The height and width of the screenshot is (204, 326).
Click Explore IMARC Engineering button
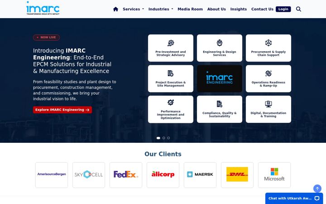62,110
